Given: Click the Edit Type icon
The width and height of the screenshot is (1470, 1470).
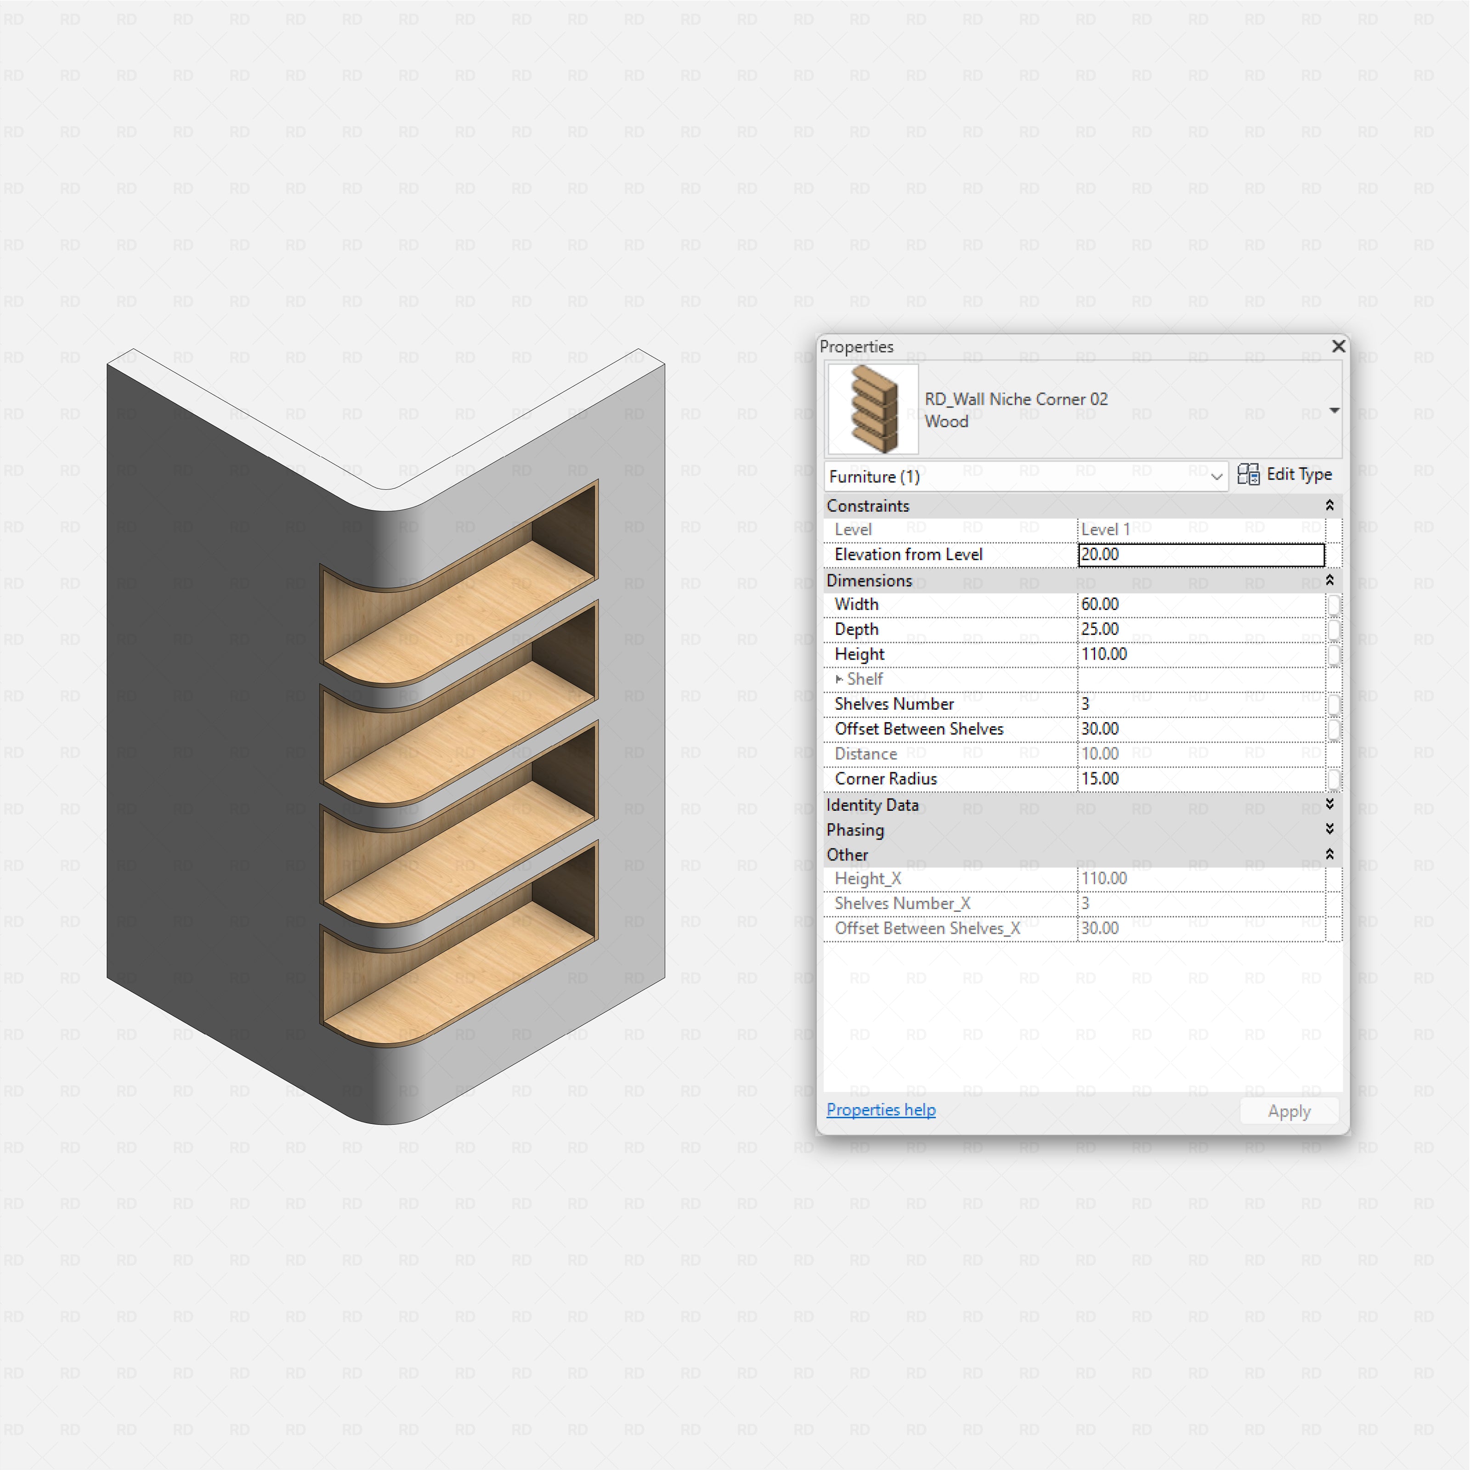Looking at the screenshot, I should coord(1250,475).
